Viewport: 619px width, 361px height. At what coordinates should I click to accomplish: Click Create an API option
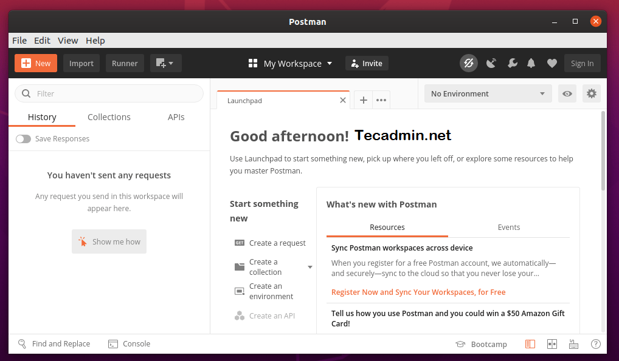point(272,315)
